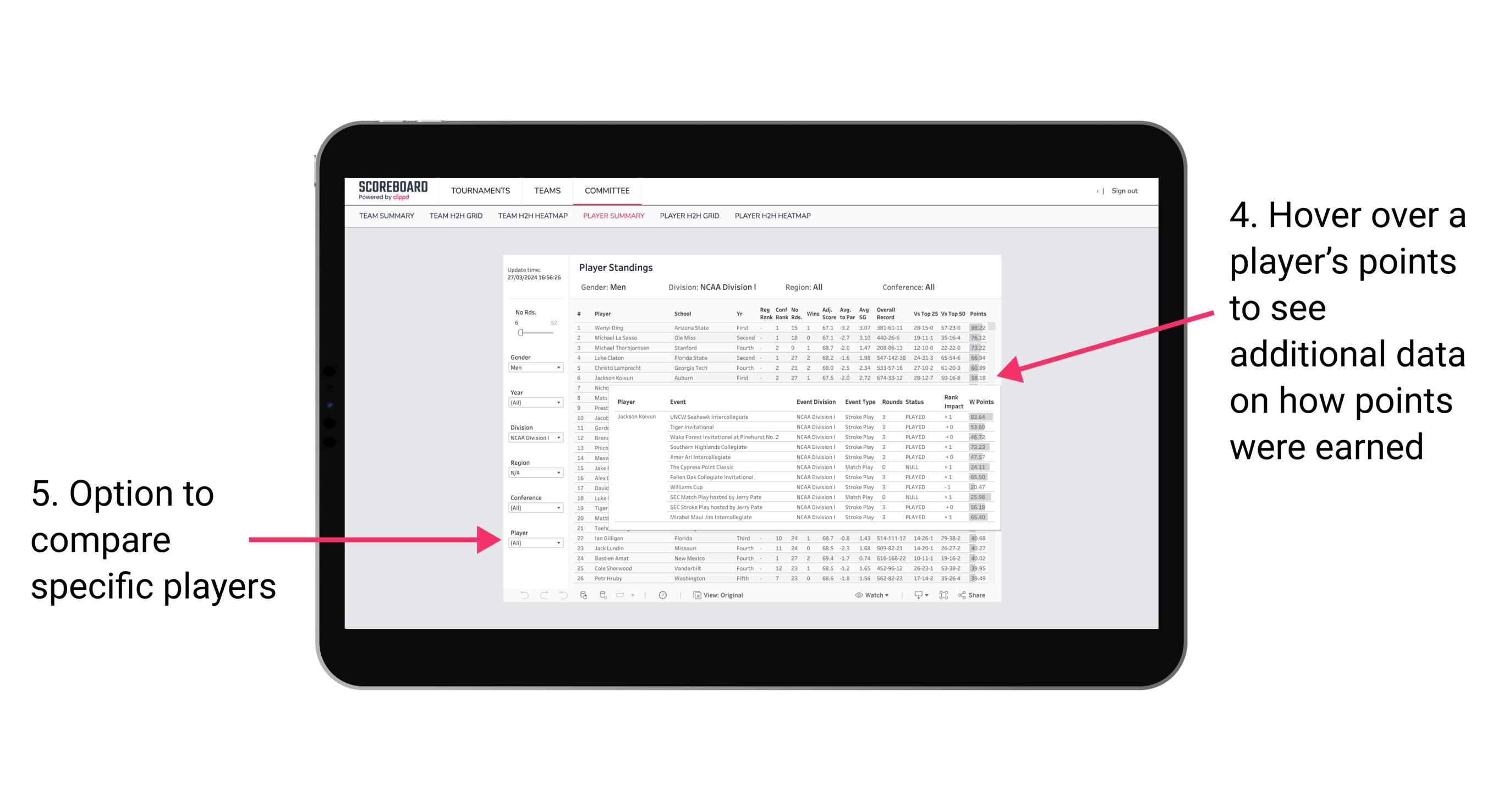1498x806 pixels.
Task: Click the download/export icon on toolbar
Action: [915, 594]
